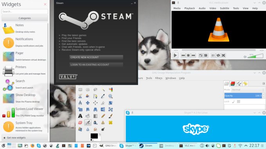Choose the Blur/Sharpen droplet tool

tap(88, 129)
